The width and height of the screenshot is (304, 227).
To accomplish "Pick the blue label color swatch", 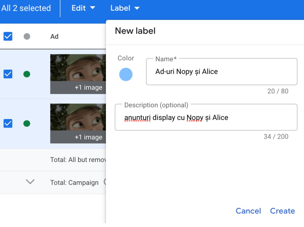I will 126,75.
